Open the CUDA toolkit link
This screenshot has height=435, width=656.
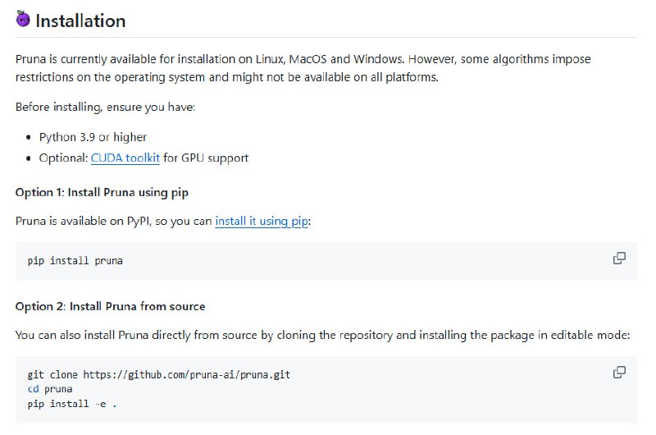click(x=125, y=158)
